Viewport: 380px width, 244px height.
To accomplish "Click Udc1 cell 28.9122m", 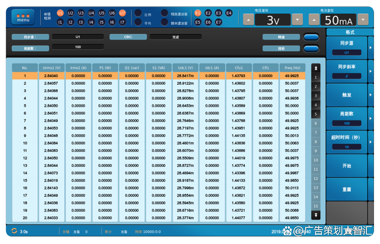I will click(x=185, y=83).
